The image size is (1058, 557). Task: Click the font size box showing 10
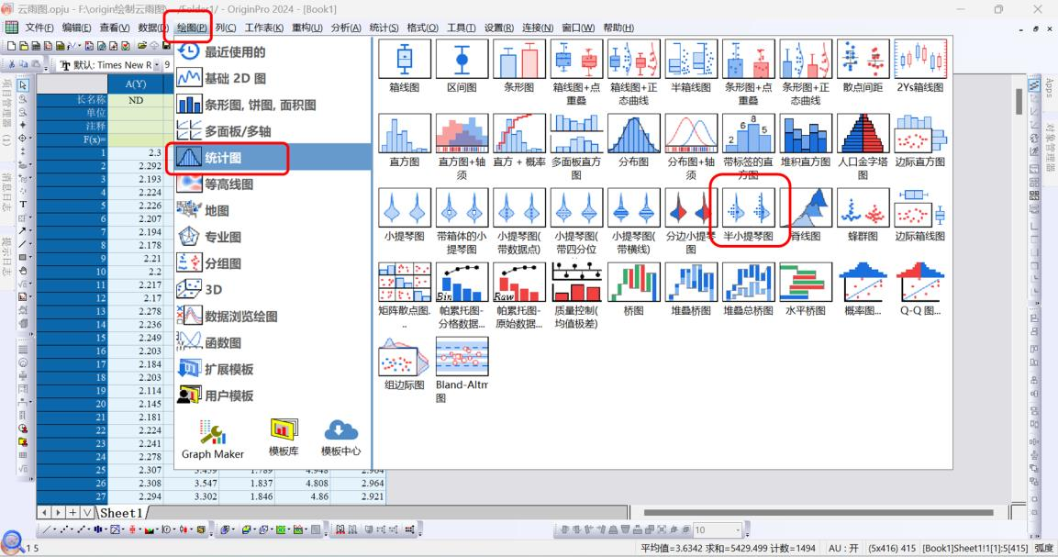718,530
